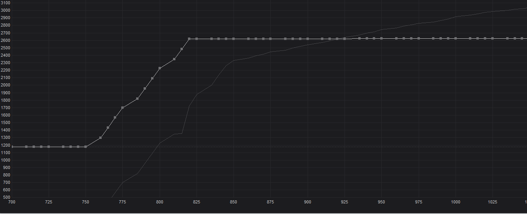Image resolution: width=527 pixels, height=214 pixels.
Task: Click the flat curve point at 725 mV
Action: coord(49,147)
